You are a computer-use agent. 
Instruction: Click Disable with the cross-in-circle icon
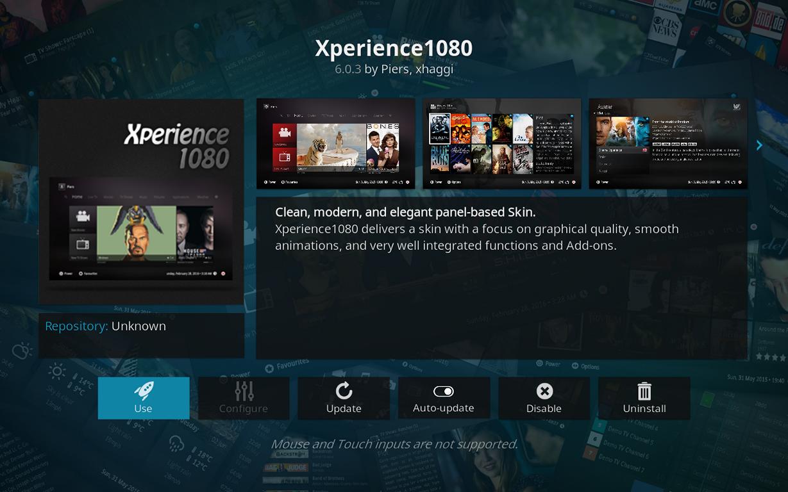click(x=544, y=398)
